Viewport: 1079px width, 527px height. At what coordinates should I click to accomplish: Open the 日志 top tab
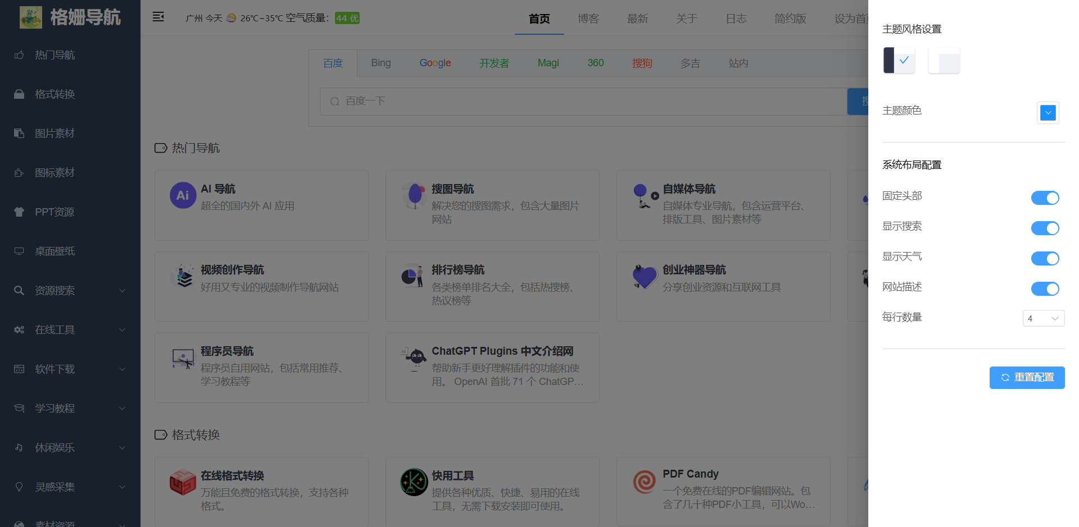(x=736, y=19)
